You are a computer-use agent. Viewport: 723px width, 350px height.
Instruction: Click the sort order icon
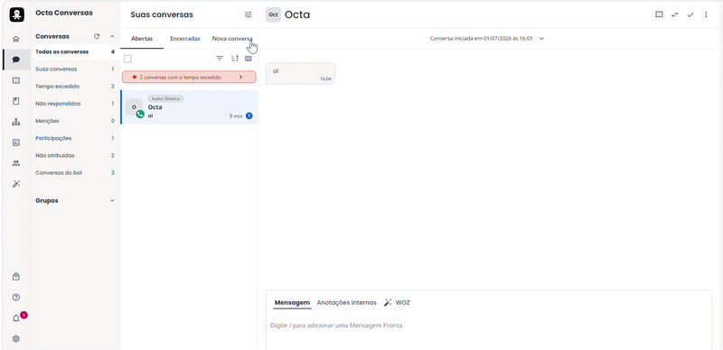point(235,59)
